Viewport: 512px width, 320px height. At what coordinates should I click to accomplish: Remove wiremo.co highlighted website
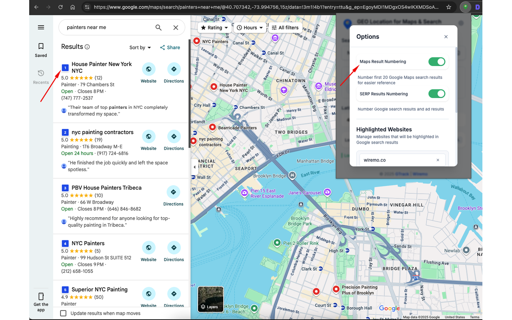(438, 160)
